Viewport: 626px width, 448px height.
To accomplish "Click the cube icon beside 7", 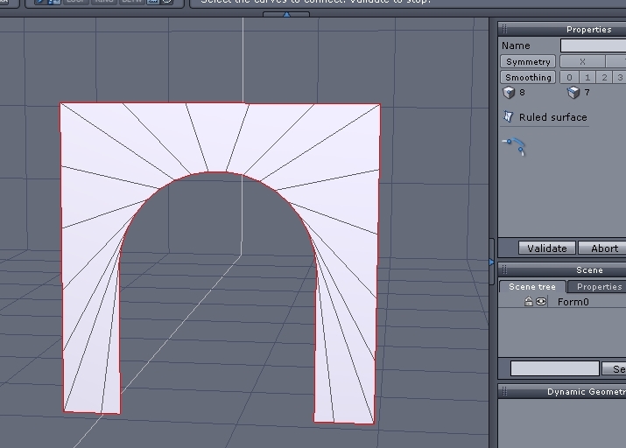I will point(573,93).
